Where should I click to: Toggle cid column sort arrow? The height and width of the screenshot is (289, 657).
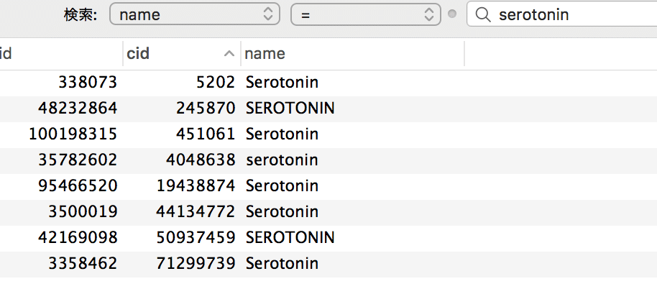pyautogui.click(x=229, y=54)
